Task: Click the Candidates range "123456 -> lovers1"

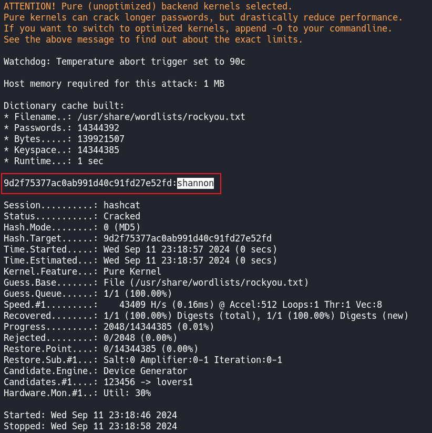Action: point(148,382)
